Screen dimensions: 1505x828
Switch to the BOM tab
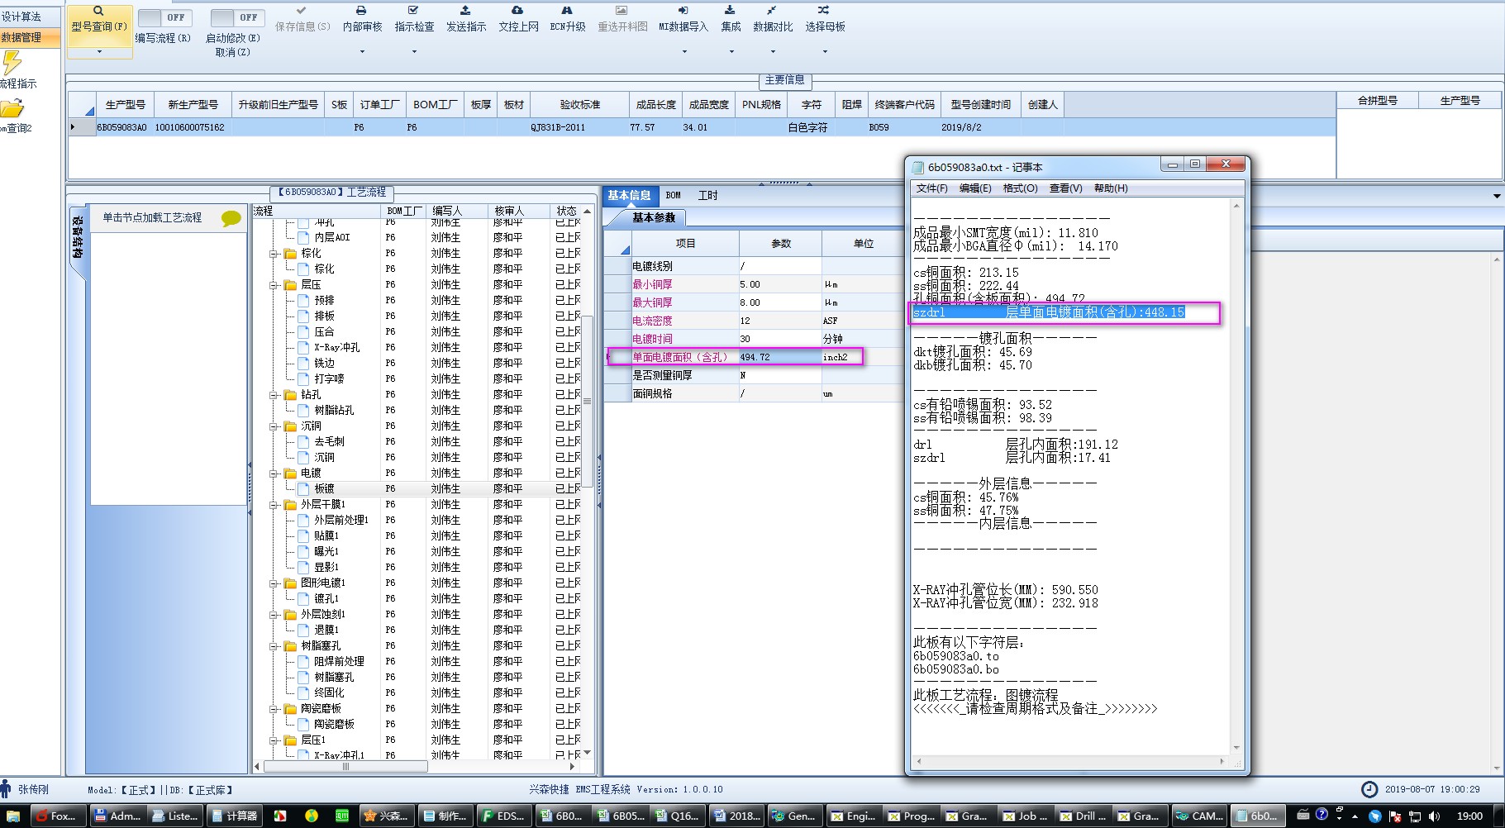pos(674,195)
